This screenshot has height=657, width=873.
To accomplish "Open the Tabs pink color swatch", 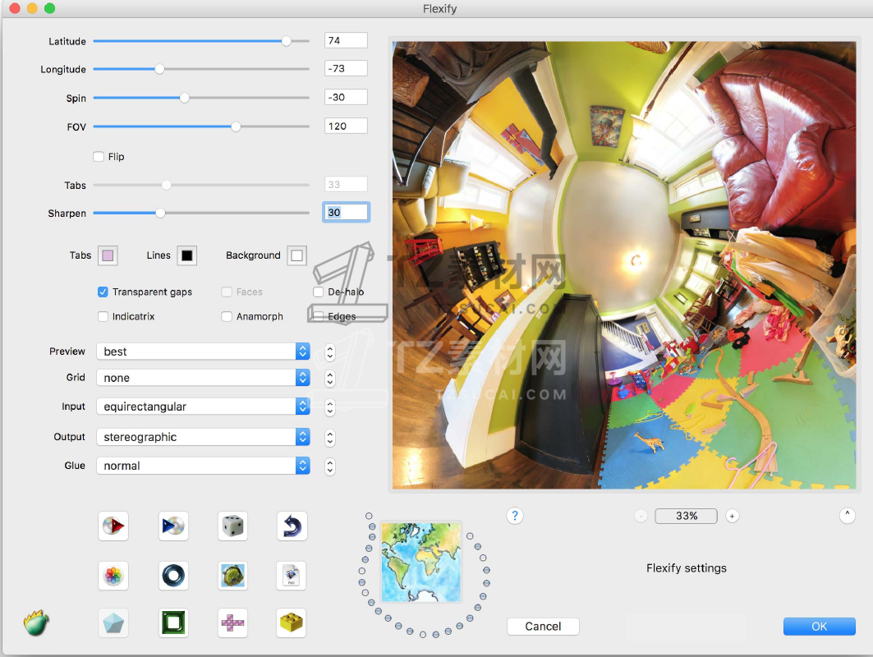I will point(108,255).
